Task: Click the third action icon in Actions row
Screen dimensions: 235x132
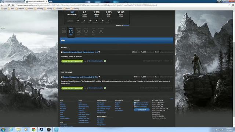Action: [90, 21]
